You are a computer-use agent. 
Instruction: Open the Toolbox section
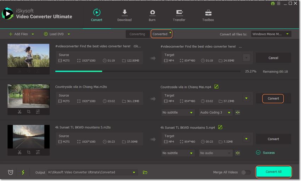[x=208, y=15]
